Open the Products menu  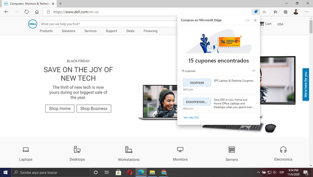[x=46, y=31]
